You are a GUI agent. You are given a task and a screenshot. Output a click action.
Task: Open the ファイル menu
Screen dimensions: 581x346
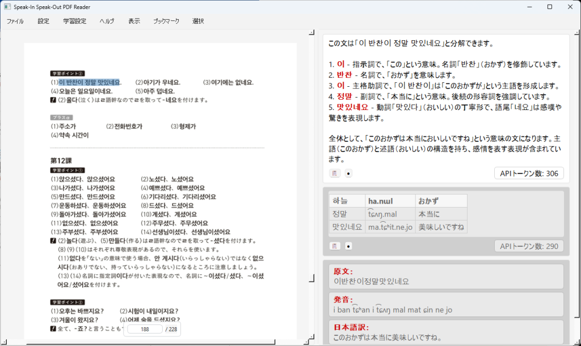coord(15,20)
